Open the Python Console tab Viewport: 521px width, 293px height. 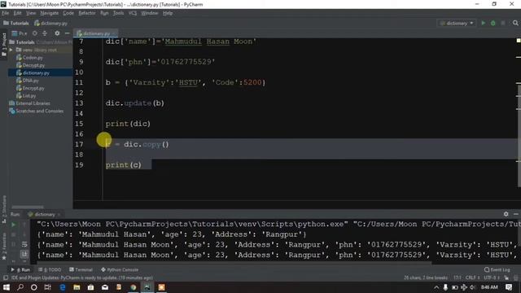[120, 269]
